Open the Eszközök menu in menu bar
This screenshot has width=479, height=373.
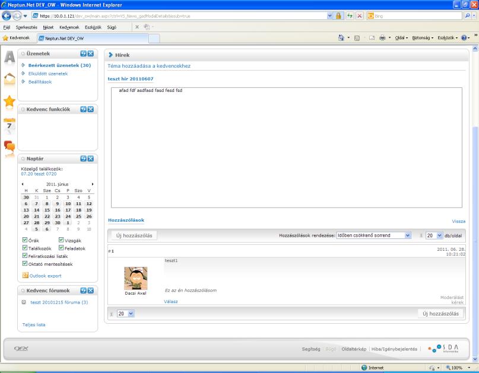tap(93, 27)
